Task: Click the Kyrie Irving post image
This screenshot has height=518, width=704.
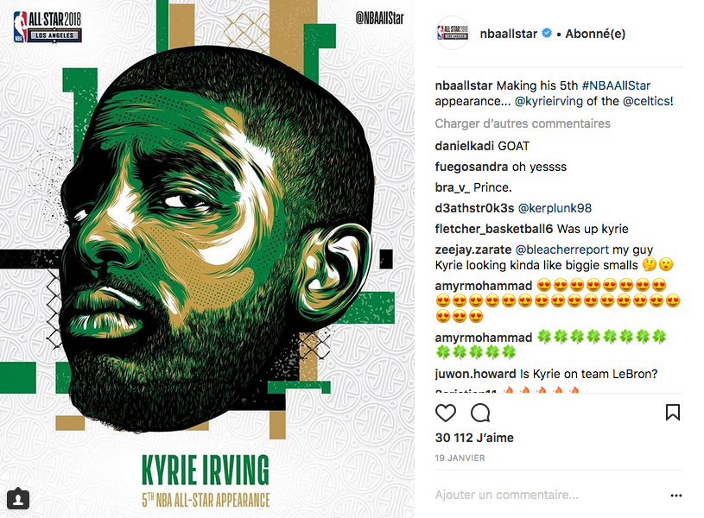Action: (x=207, y=259)
